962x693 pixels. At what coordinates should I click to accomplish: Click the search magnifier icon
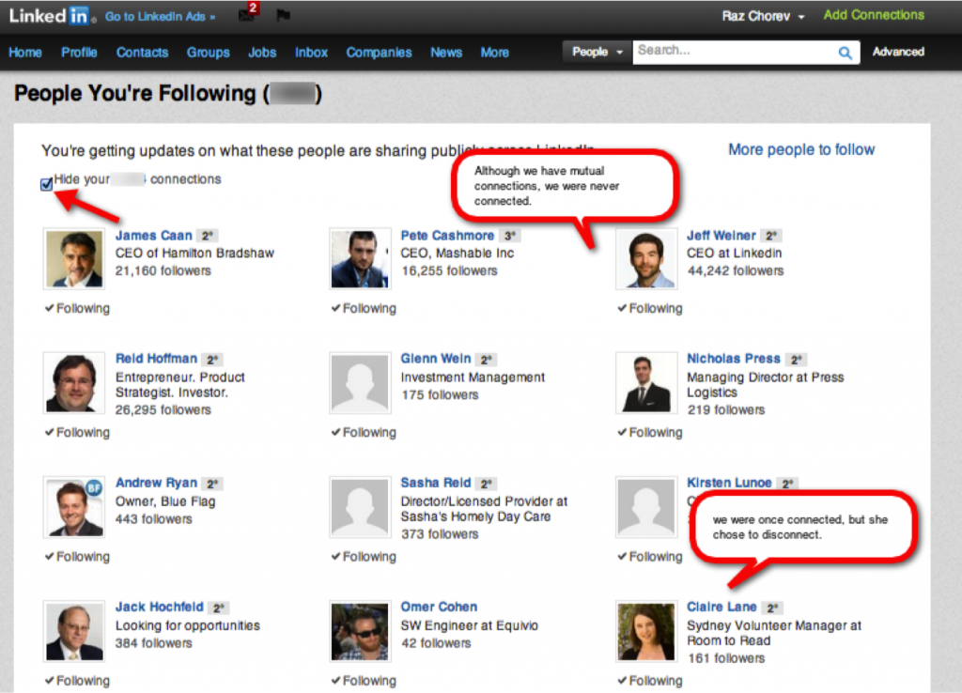click(x=846, y=53)
